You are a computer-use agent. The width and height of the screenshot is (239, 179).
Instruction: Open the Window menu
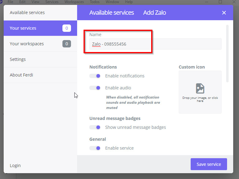coord(112,2)
